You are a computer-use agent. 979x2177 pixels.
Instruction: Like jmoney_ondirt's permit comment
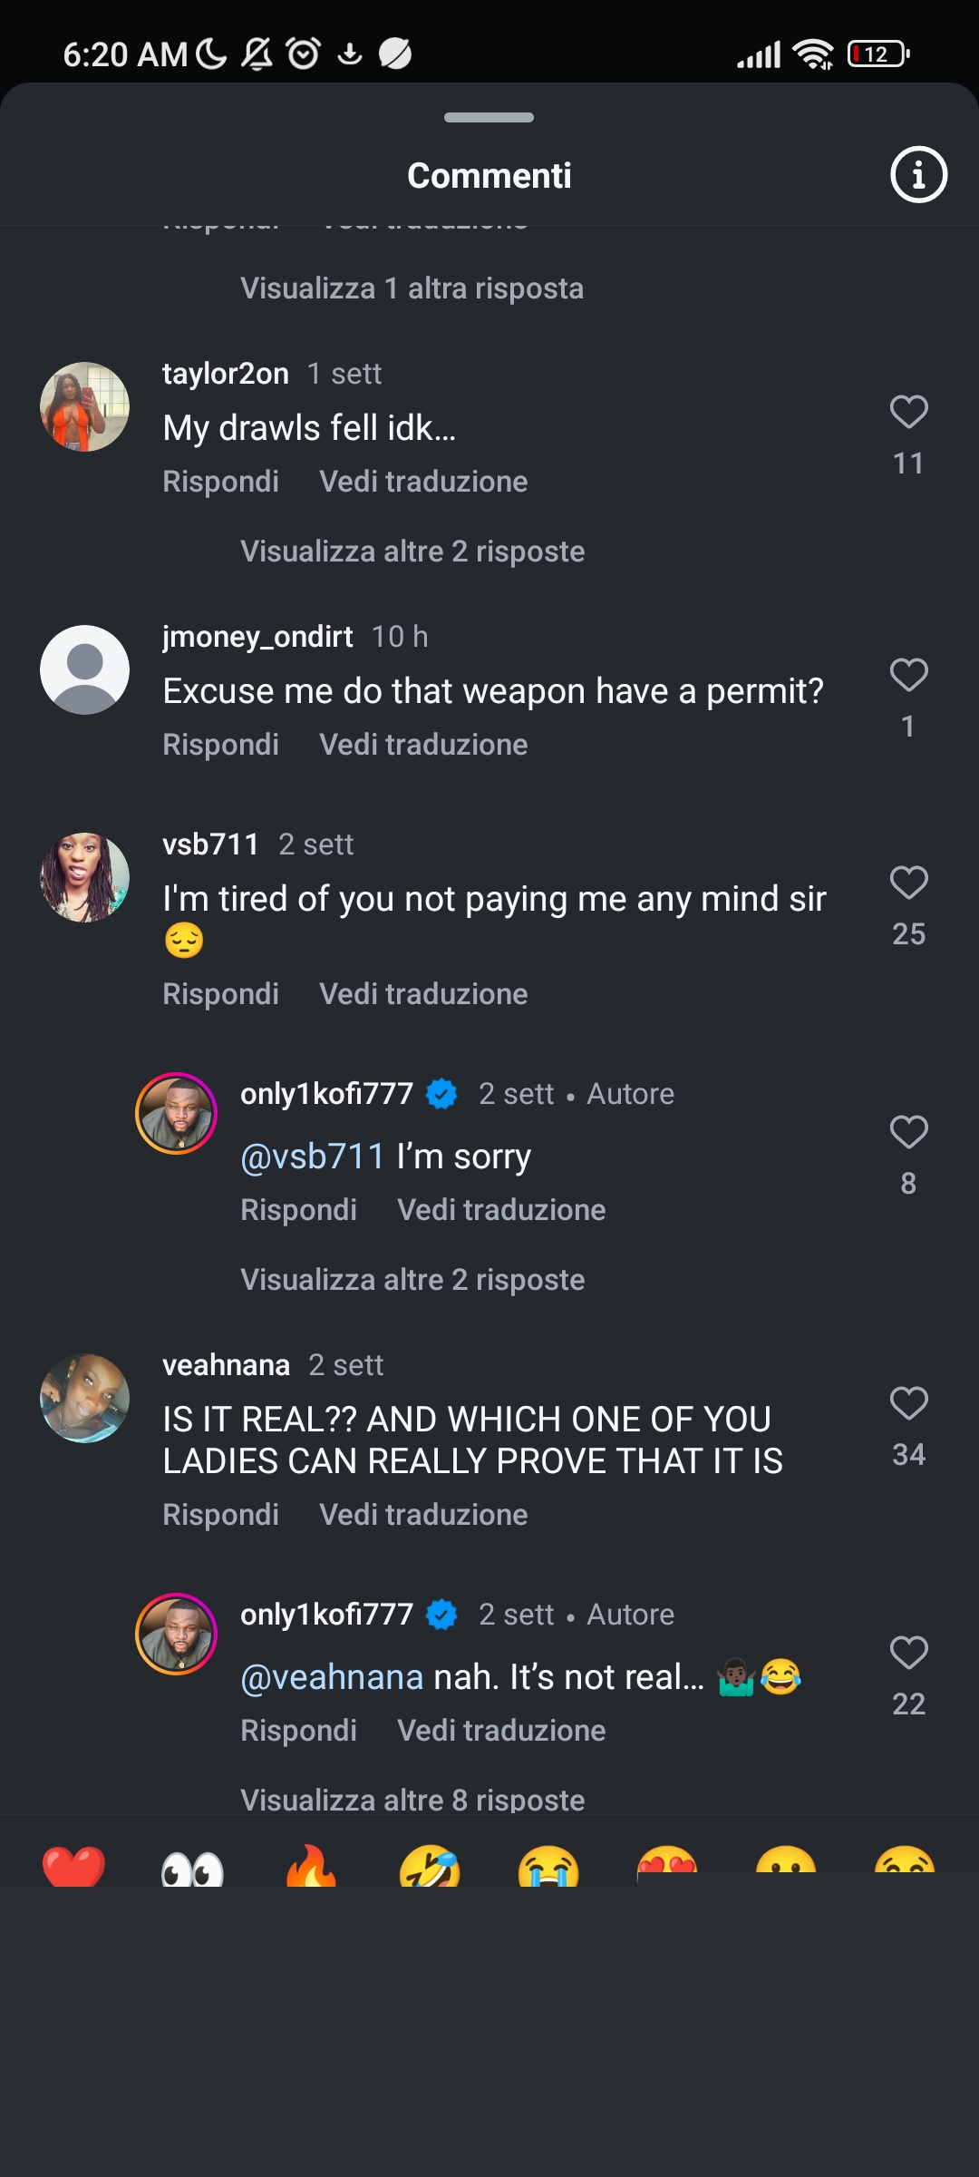pos(908,674)
